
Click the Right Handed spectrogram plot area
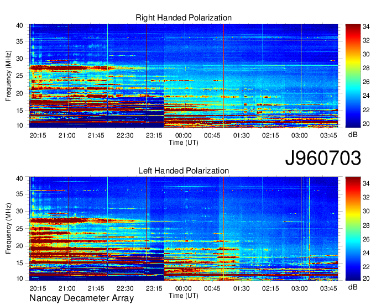point(184,76)
